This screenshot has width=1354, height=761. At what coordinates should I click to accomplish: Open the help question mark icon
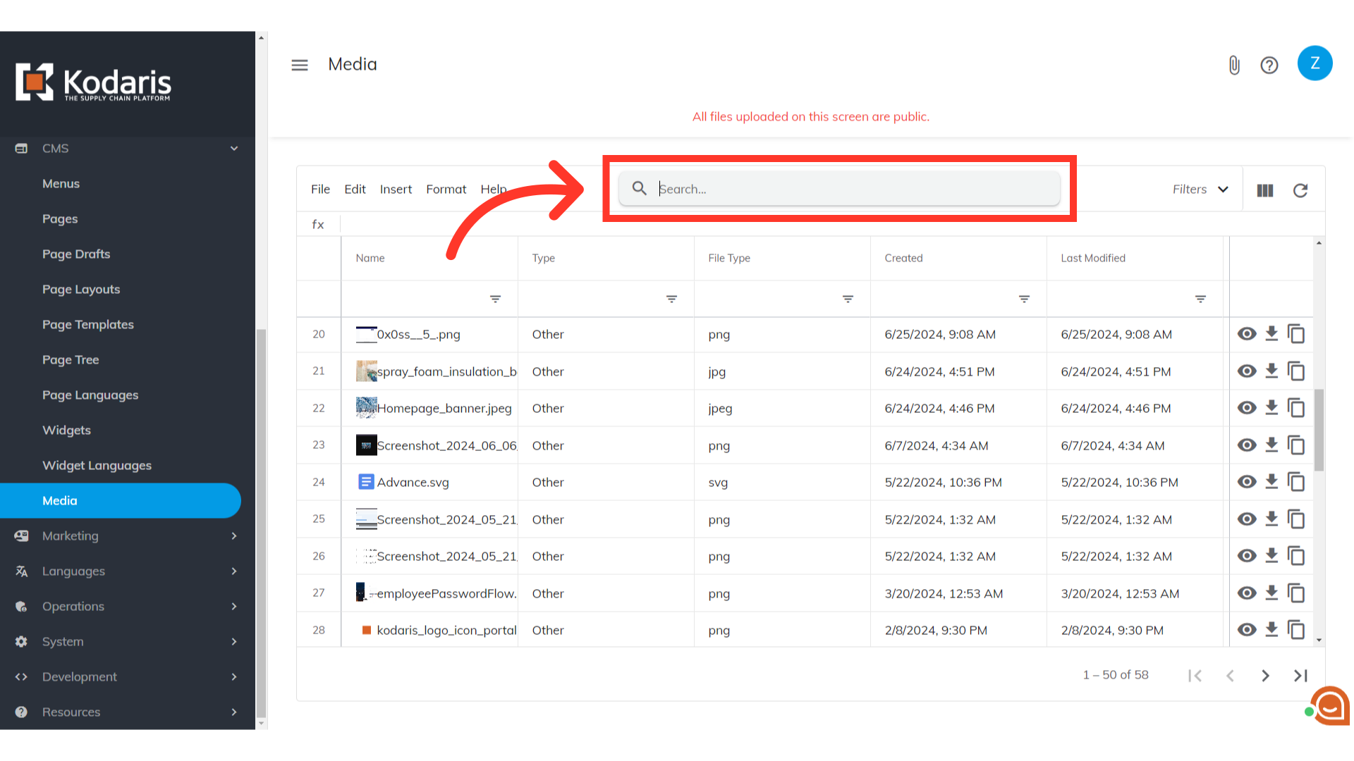point(1269,65)
